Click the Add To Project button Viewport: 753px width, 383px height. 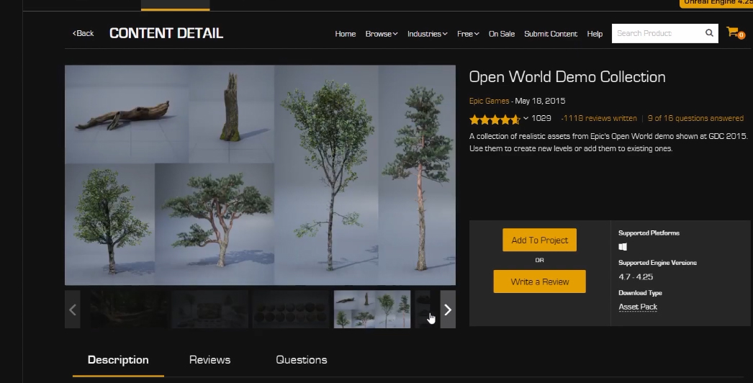[539, 240]
